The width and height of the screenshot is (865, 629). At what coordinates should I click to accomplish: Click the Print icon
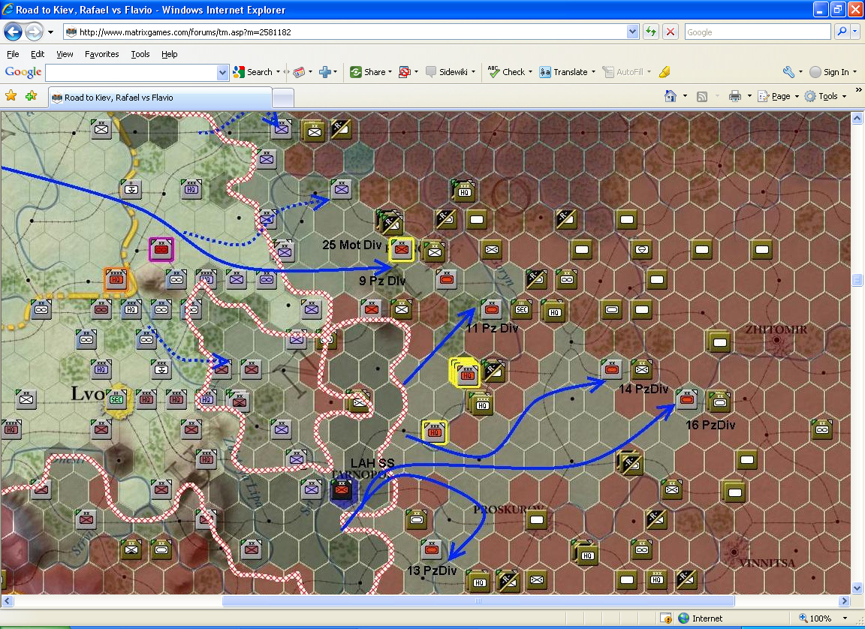tap(735, 97)
